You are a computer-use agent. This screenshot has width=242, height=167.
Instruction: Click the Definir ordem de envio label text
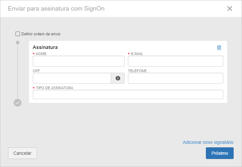tap(41, 34)
